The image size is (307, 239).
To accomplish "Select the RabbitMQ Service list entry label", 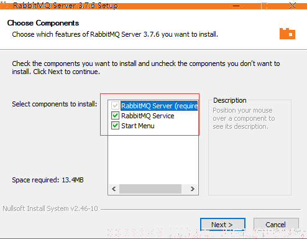I will click(148, 116).
